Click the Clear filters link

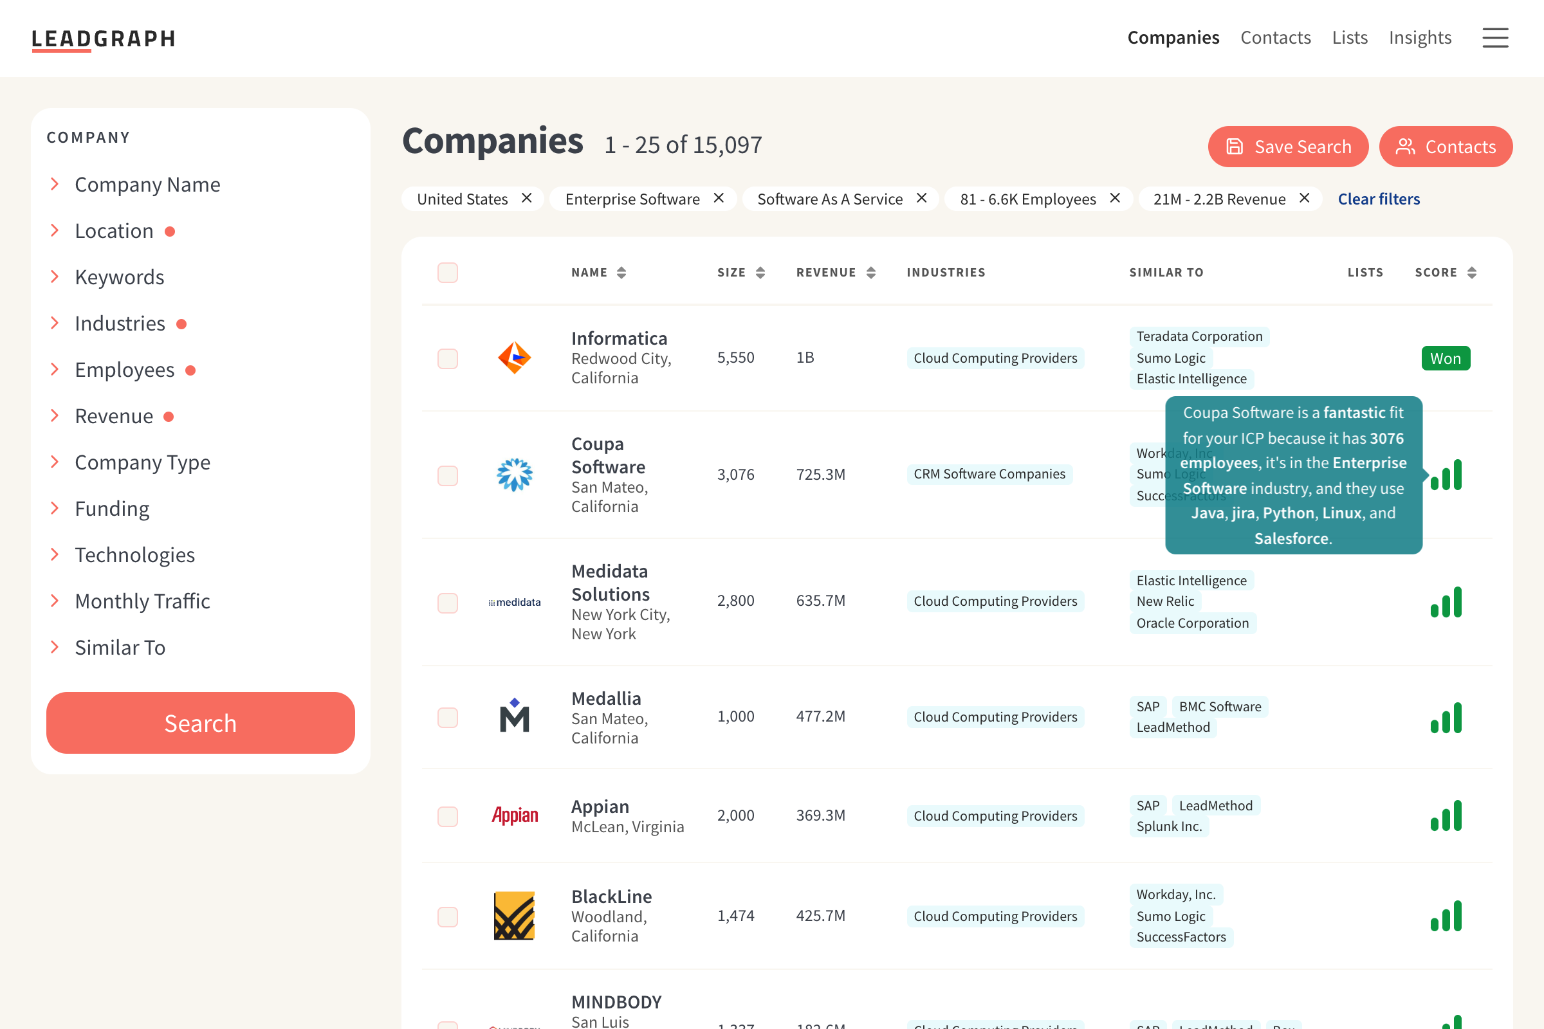coord(1379,199)
